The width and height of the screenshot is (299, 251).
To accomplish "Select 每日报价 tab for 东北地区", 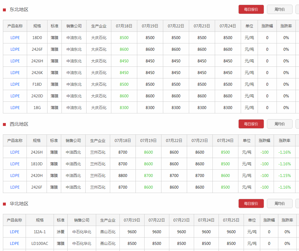I will 251,9.
